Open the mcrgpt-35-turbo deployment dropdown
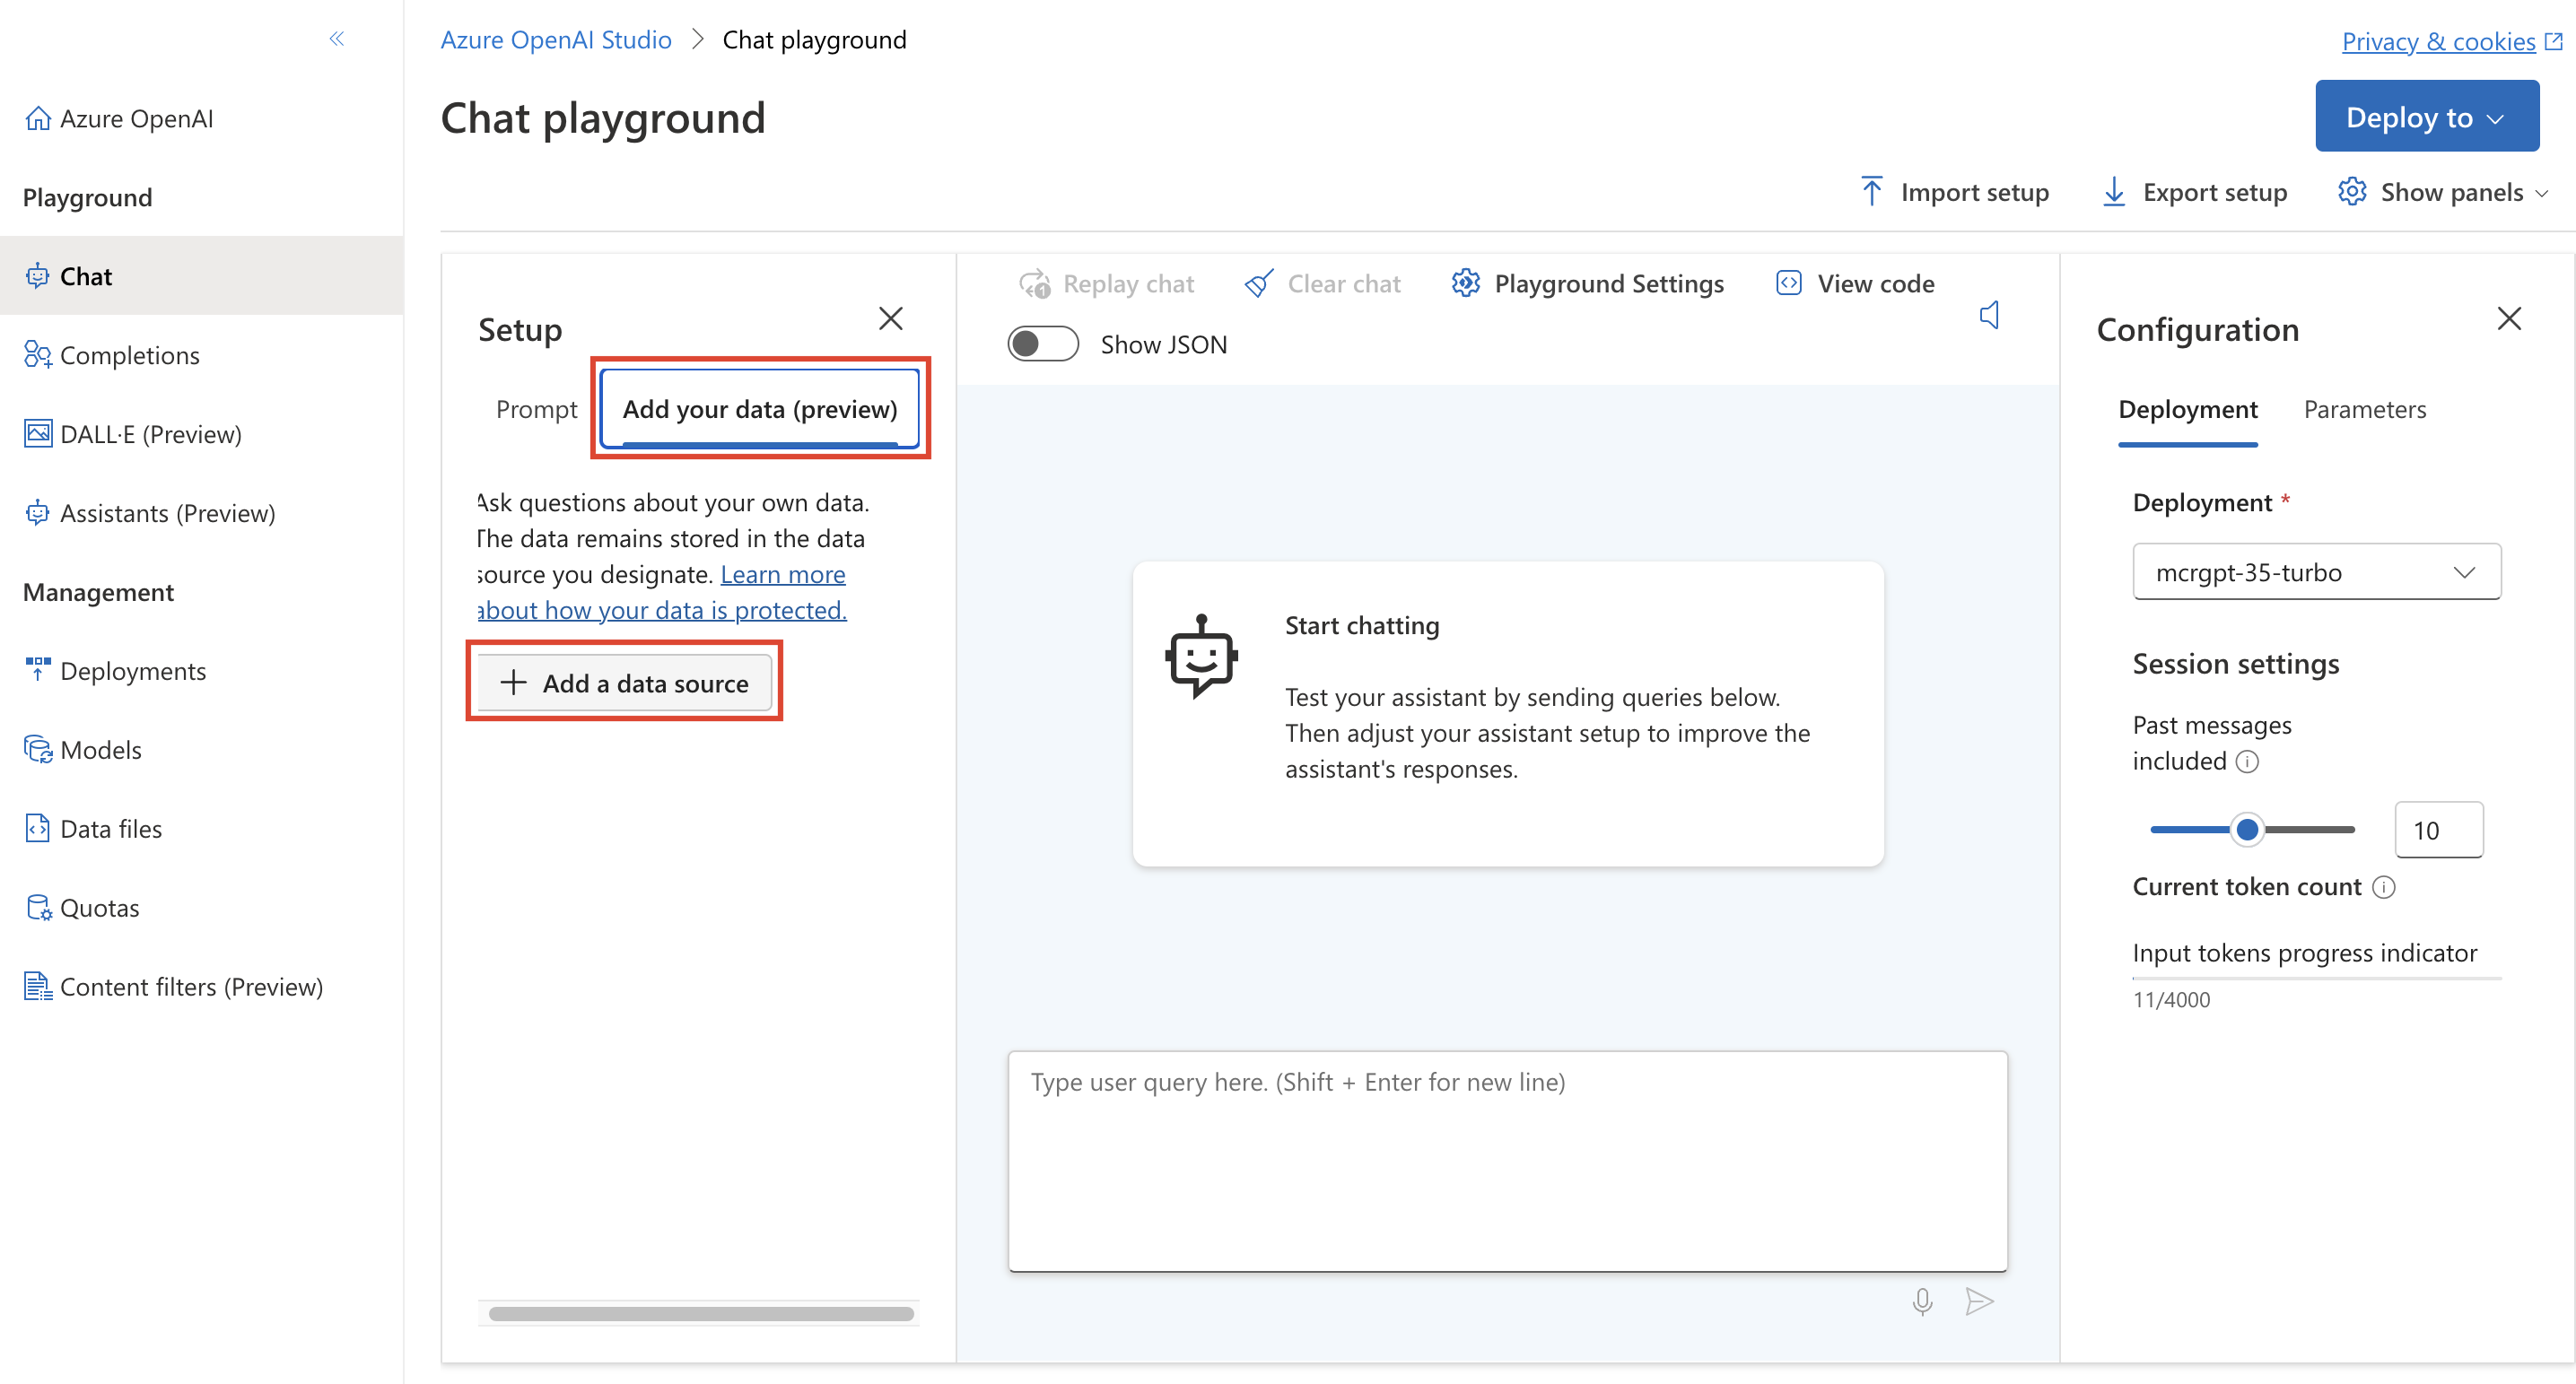Screen dimensions: 2576x1384 (2316, 572)
